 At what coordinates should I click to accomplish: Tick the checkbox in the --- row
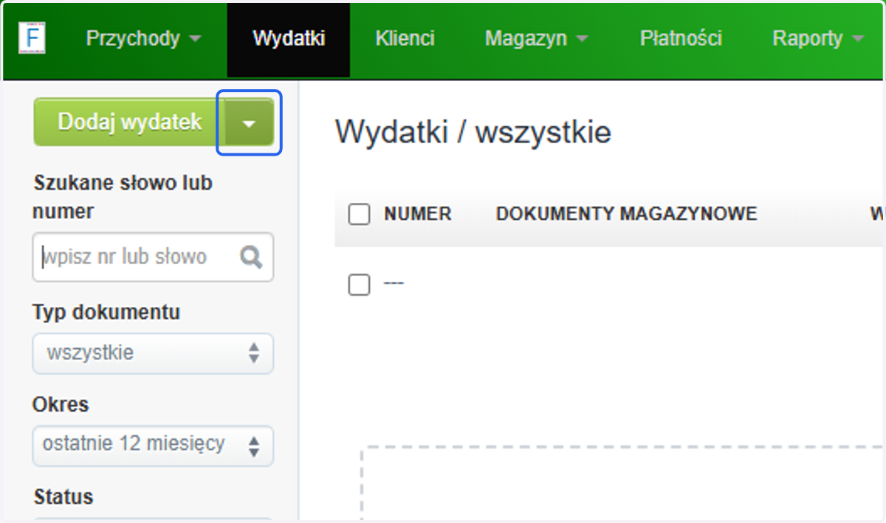click(x=359, y=285)
